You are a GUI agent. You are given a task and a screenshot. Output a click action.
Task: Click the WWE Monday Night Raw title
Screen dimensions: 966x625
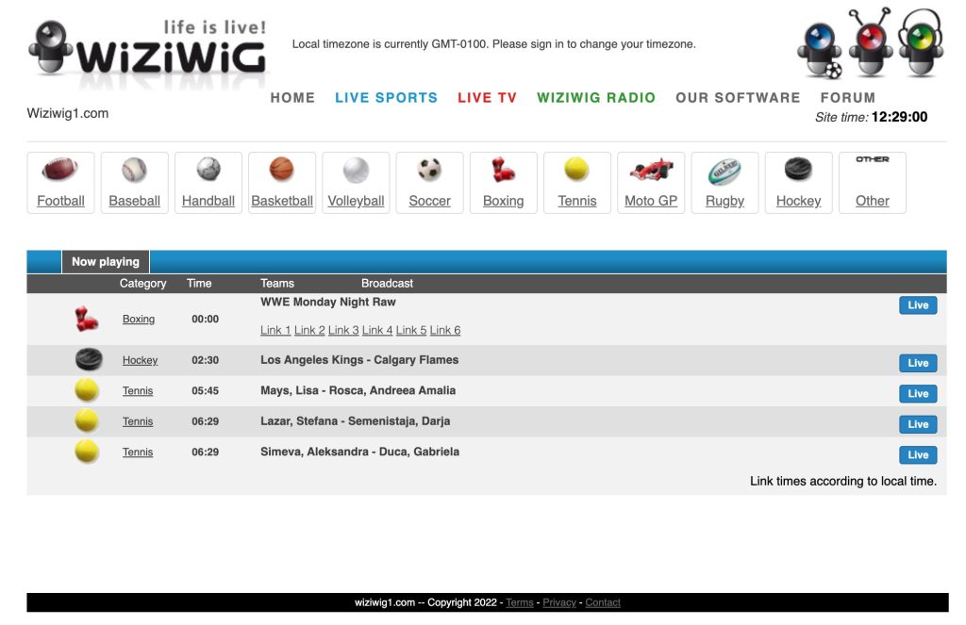[x=327, y=302]
